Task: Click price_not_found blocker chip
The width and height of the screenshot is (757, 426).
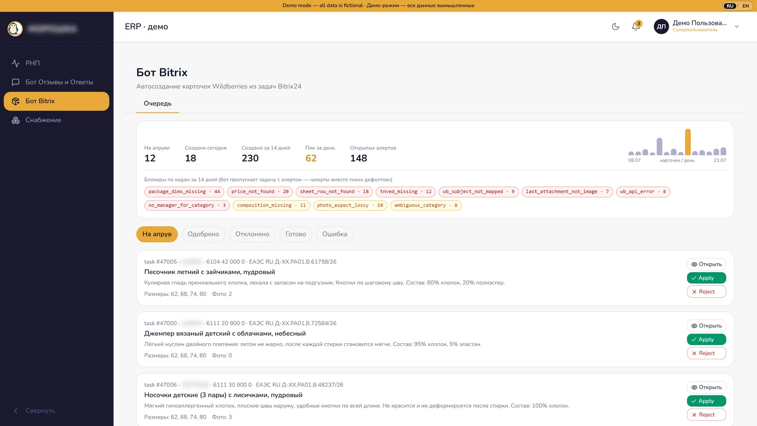Action: (260, 192)
